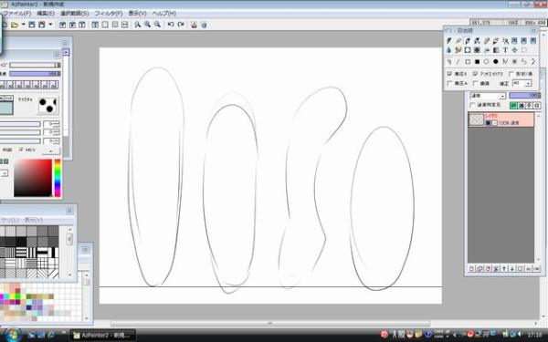Select the move tool with four arrows
This screenshot has width=548, height=342.
point(514,50)
